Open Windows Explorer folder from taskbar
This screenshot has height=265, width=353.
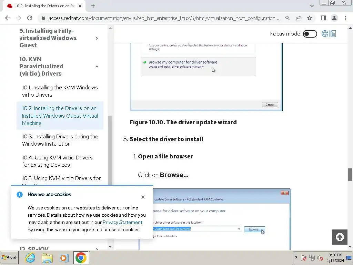pyautogui.click(x=47, y=257)
